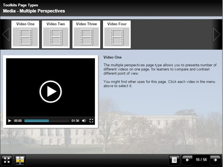Screen dimensions: 223x167
Task: Select the Video One thumbnail
Action: pos(25,34)
